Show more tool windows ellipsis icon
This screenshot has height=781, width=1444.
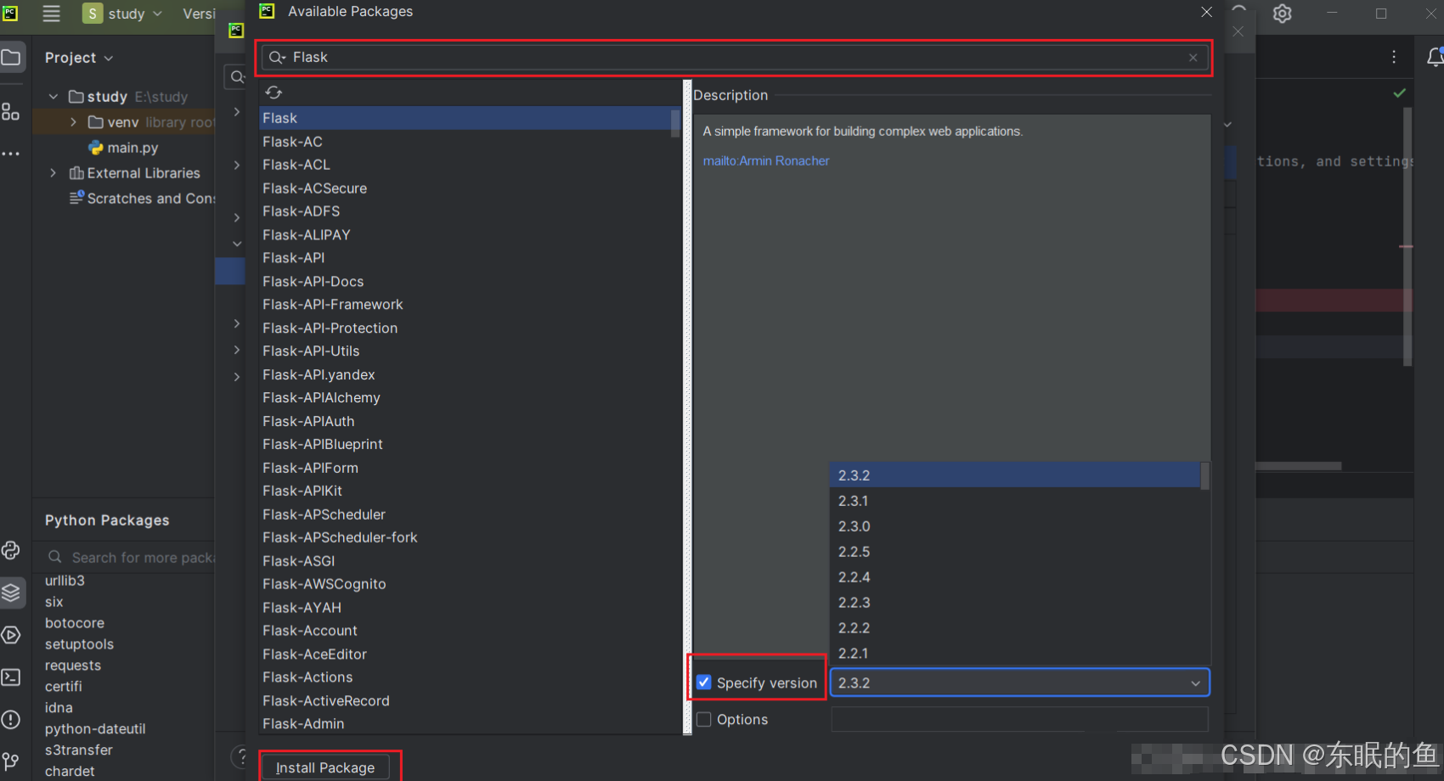coord(10,154)
